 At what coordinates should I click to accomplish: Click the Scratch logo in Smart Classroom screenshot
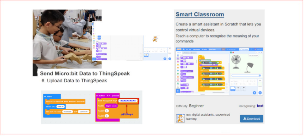click(x=179, y=49)
